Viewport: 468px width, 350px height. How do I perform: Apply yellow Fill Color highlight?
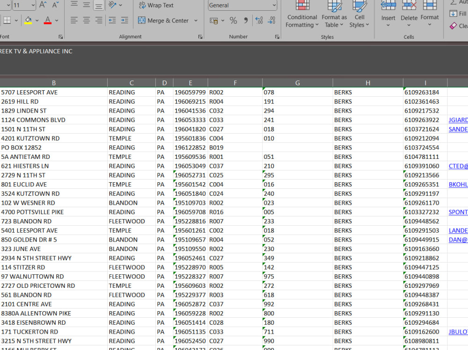click(29, 20)
